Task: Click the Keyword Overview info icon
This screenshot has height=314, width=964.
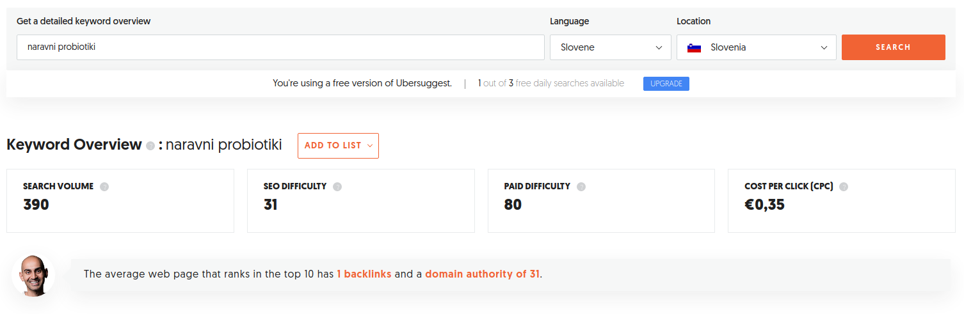Action: point(150,146)
